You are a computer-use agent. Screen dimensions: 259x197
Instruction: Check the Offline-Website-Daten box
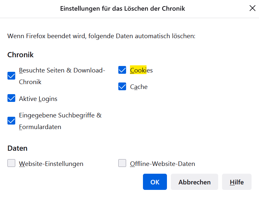pos(122,163)
